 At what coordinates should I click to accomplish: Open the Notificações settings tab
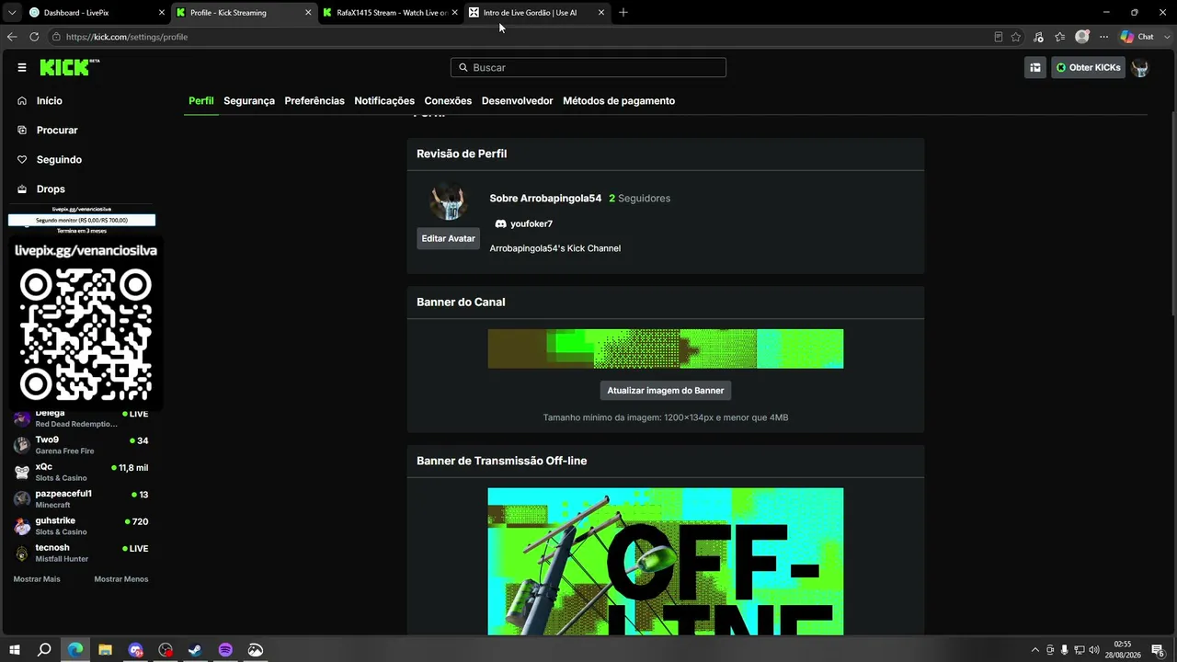(x=384, y=101)
